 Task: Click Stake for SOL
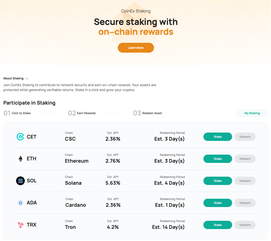tap(218, 181)
